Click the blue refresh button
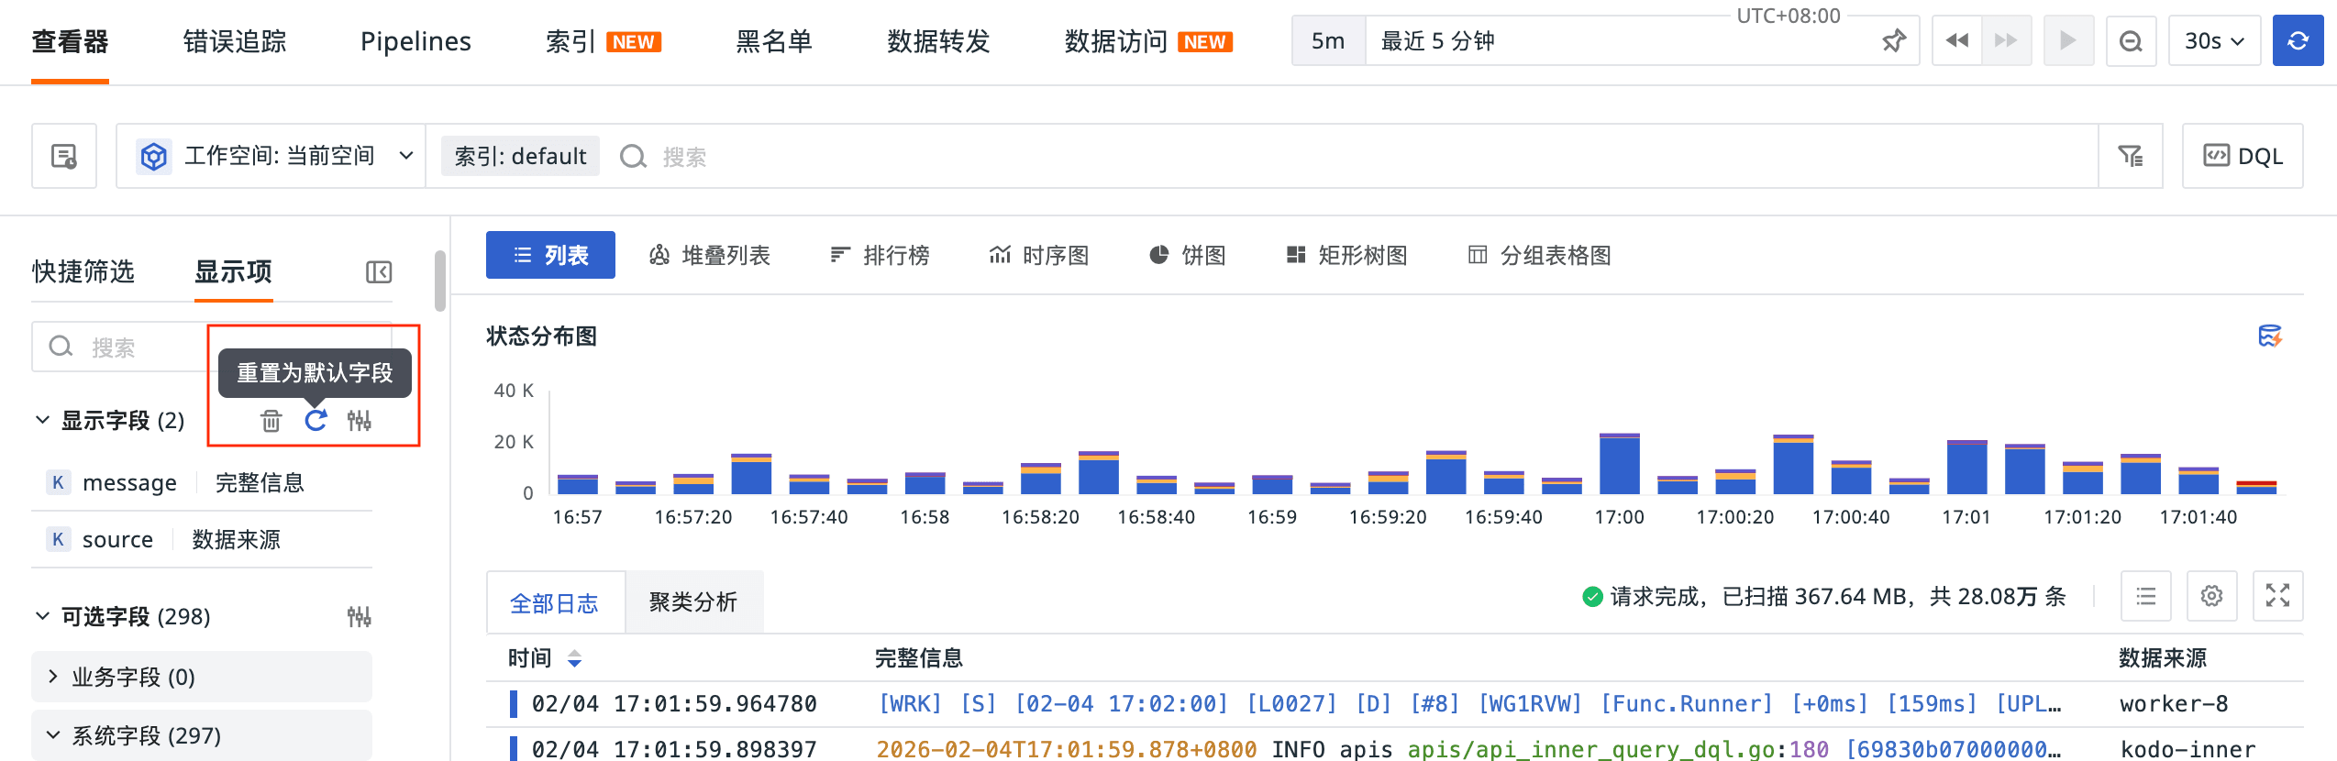This screenshot has width=2337, height=761. pyautogui.click(x=2298, y=41)
